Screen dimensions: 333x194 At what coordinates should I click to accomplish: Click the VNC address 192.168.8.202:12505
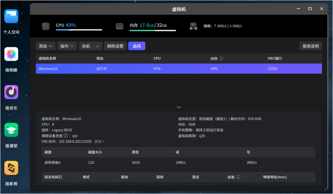[75, 141]
